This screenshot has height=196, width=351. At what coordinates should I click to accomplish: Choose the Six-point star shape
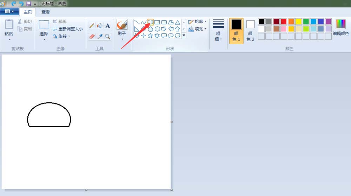[157, 36]
